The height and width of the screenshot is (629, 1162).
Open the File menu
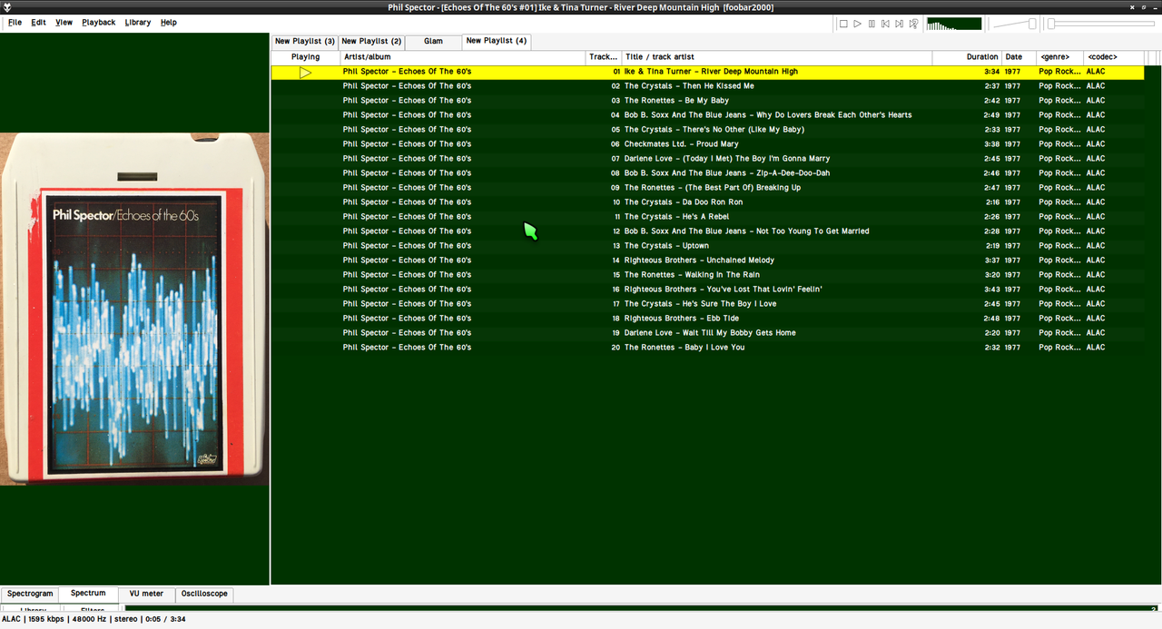(15, 22)
